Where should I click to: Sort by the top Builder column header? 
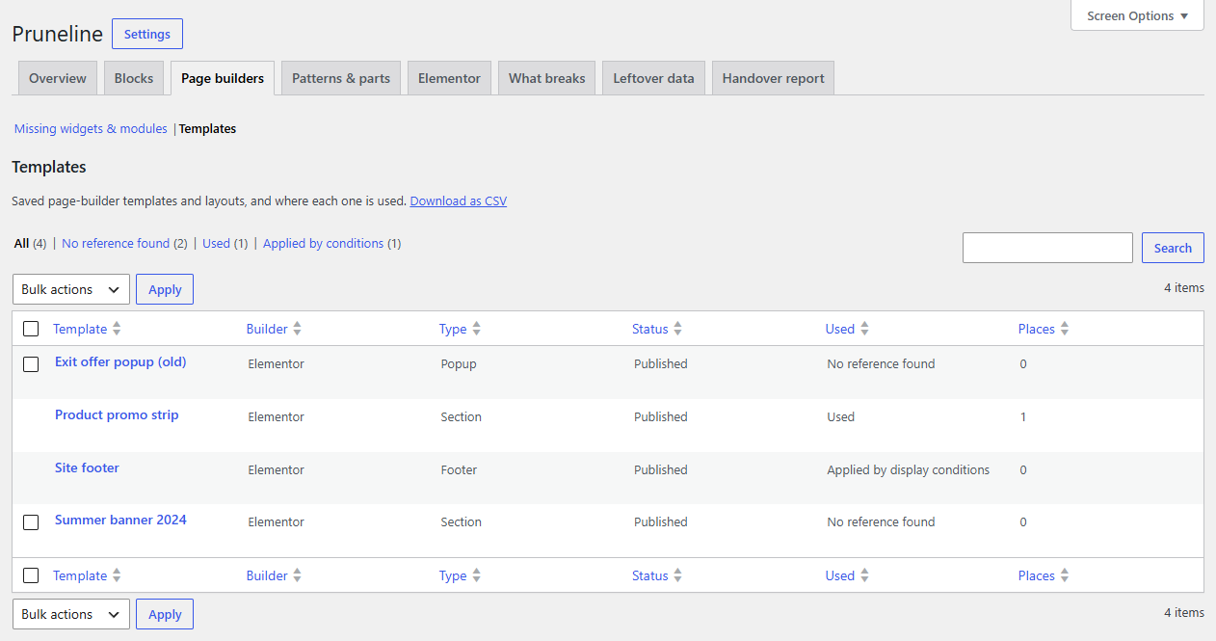tap(267, 329)
